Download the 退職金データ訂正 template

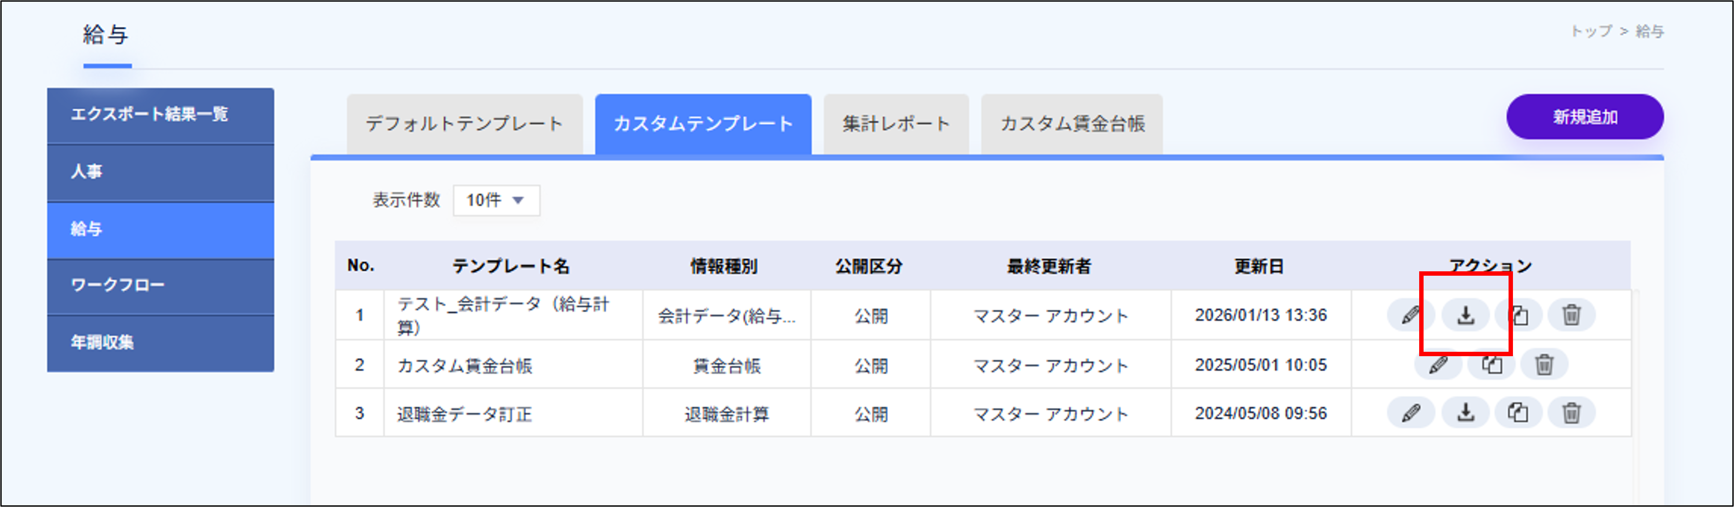click(1465, 413)
